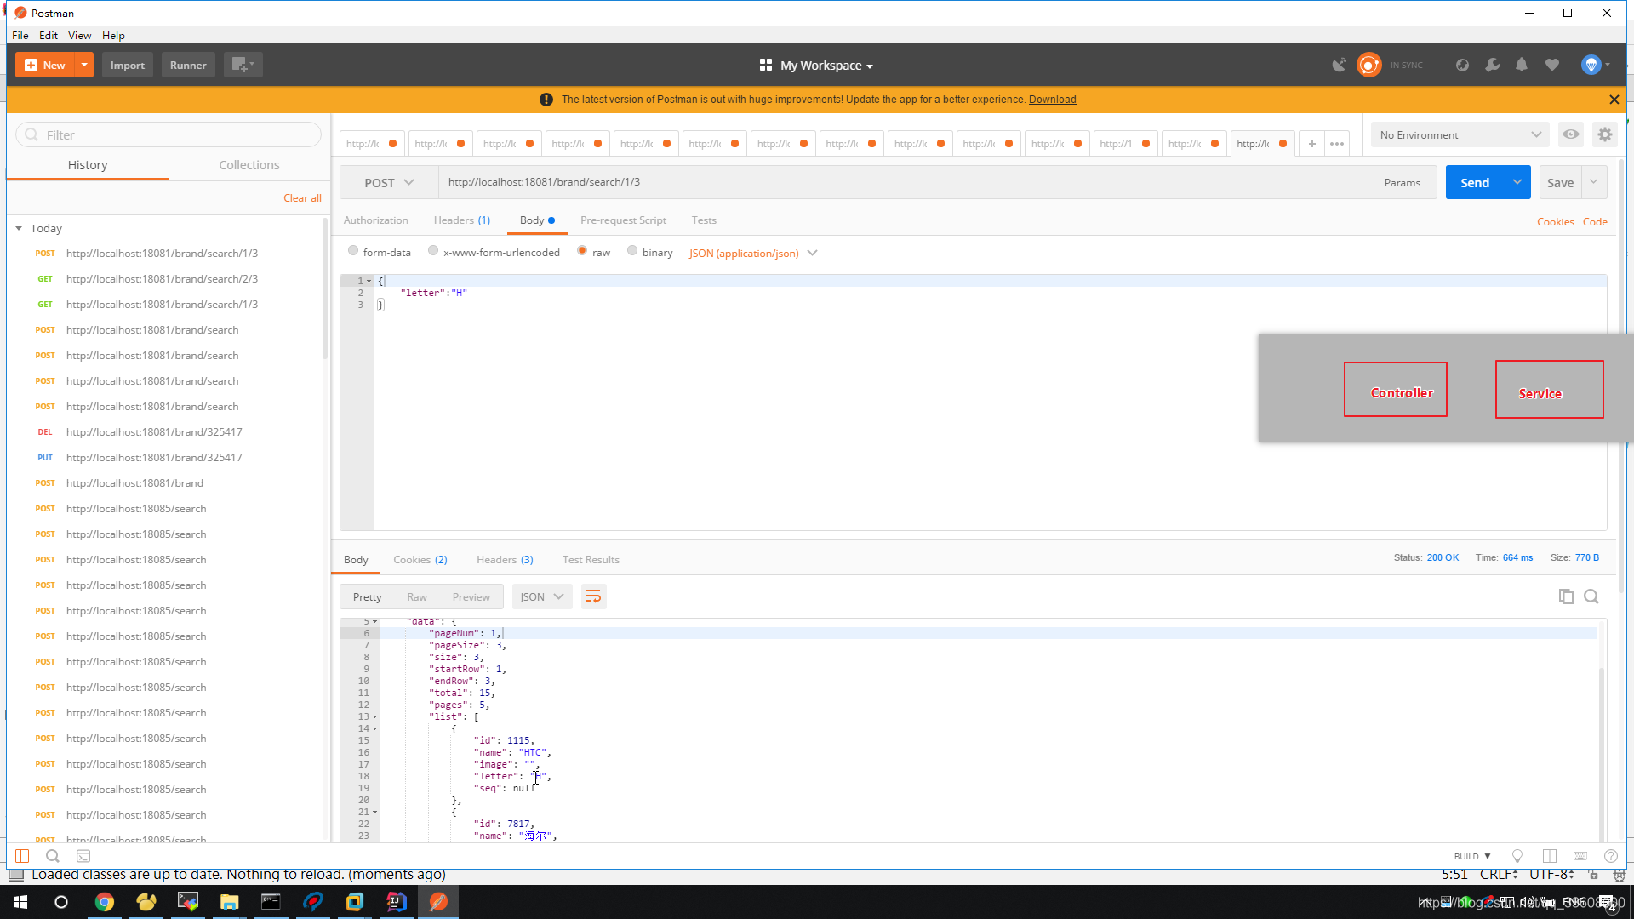
Task: Open the Runner button
Action: click(188, 65)
